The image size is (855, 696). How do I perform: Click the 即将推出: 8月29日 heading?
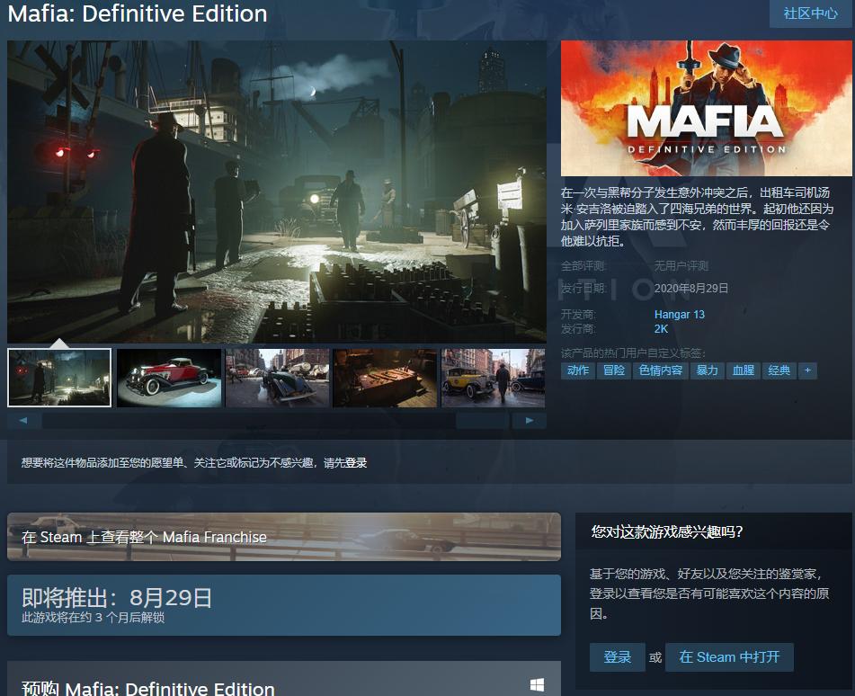click(117, 598)
